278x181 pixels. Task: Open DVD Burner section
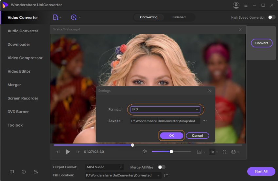(18, 112)
